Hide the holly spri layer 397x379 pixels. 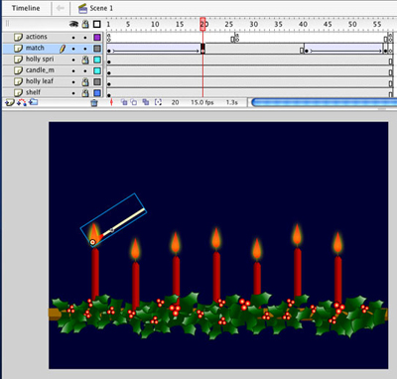tap(73, 60)
